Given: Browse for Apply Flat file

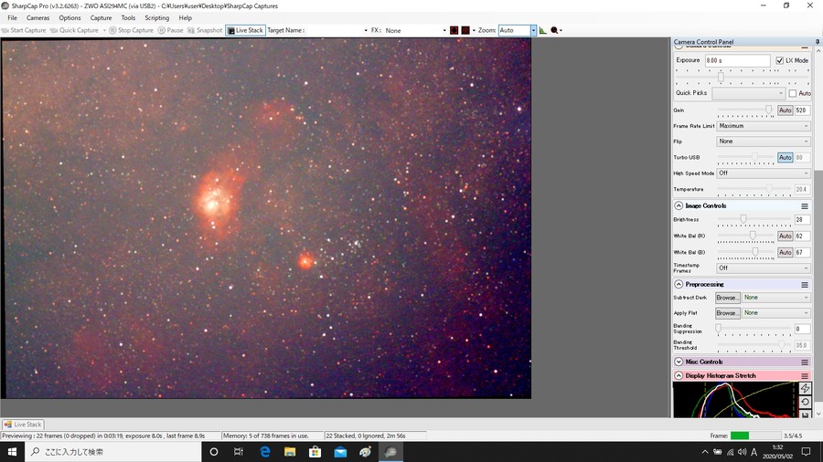Looking at the screenshot, I should click(728, 313).
